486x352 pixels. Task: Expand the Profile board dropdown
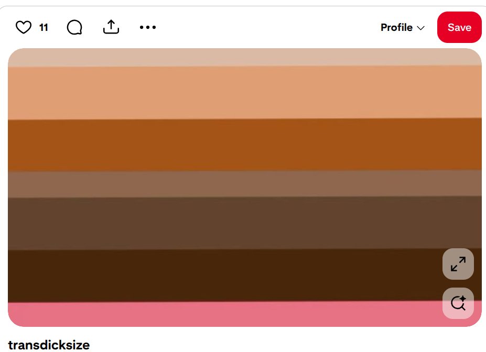[402, 27]
